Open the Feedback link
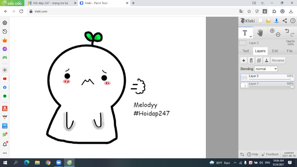 [270, 154]
